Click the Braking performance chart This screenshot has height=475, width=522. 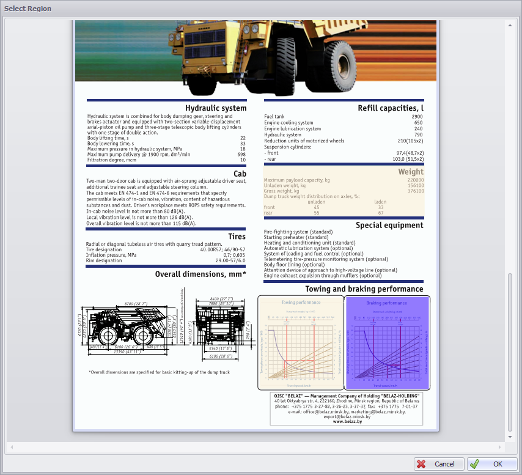tap(387, 342)
